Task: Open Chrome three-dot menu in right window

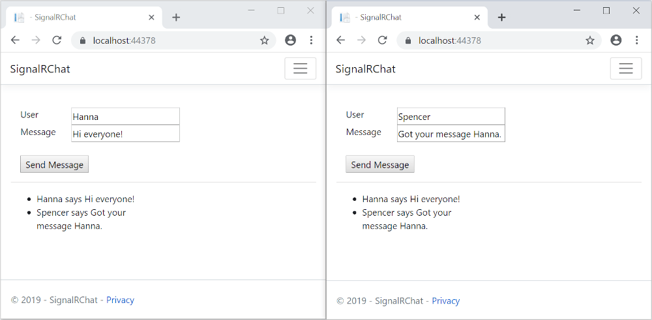Action: (x=636, y=40)
